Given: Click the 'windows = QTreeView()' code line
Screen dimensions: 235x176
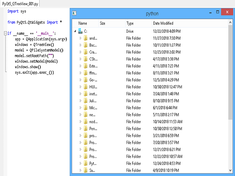Looking at the screenshot, I should pyautogui.click(x=34, y=45).
